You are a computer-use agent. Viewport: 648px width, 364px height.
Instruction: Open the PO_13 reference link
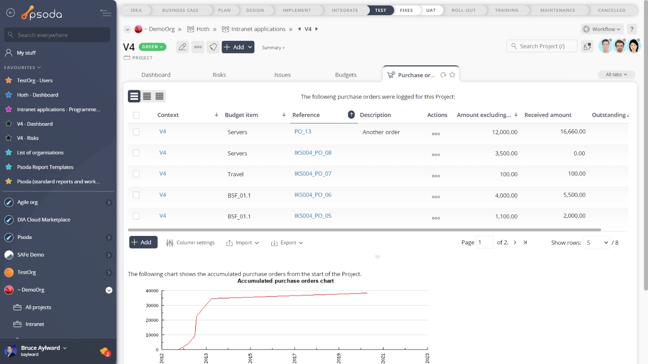(303, 131)
